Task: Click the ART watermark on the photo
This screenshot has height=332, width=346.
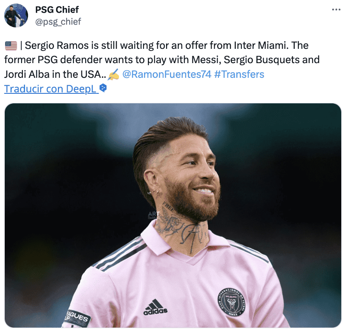Action: (x=154, y=215)
